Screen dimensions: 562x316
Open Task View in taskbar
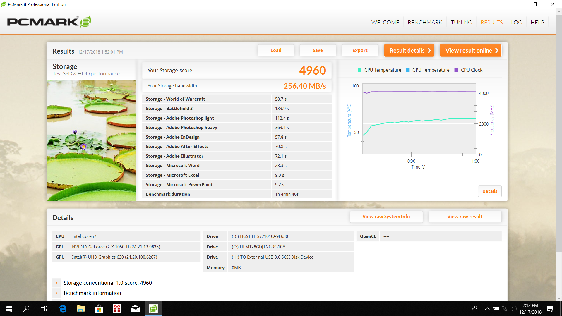tap(44, 309)
